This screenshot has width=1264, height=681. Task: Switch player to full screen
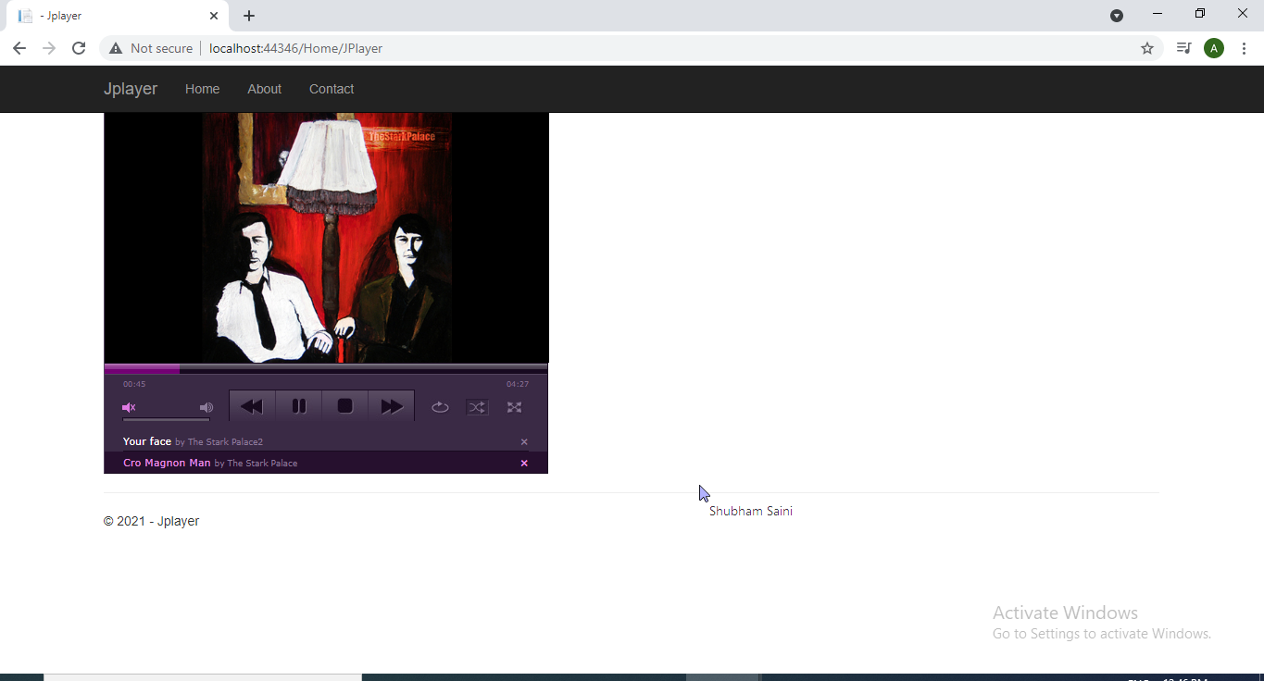pos(514,407)
